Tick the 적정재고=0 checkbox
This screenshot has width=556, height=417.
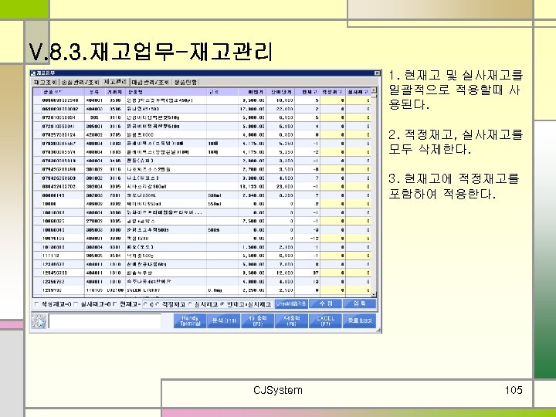pyautogui.click(x=36, y=304)
